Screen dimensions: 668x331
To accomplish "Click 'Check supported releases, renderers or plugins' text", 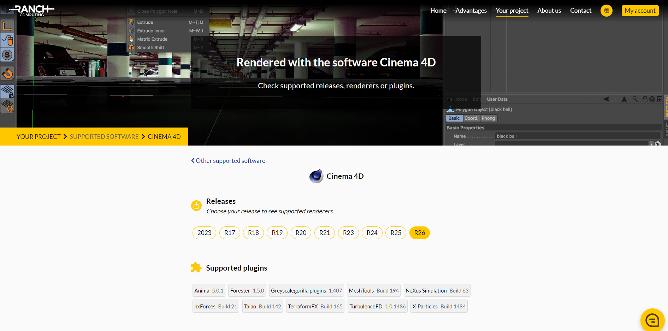I will click(x=336, y=86).
